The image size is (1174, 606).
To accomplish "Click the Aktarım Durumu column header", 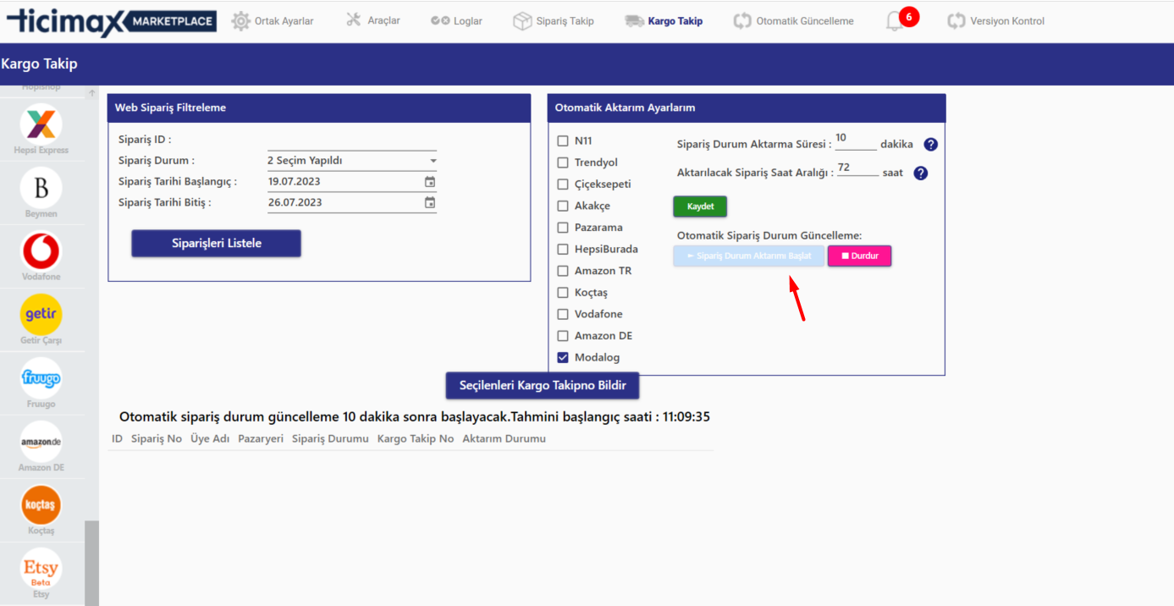I will click(504, 439).
